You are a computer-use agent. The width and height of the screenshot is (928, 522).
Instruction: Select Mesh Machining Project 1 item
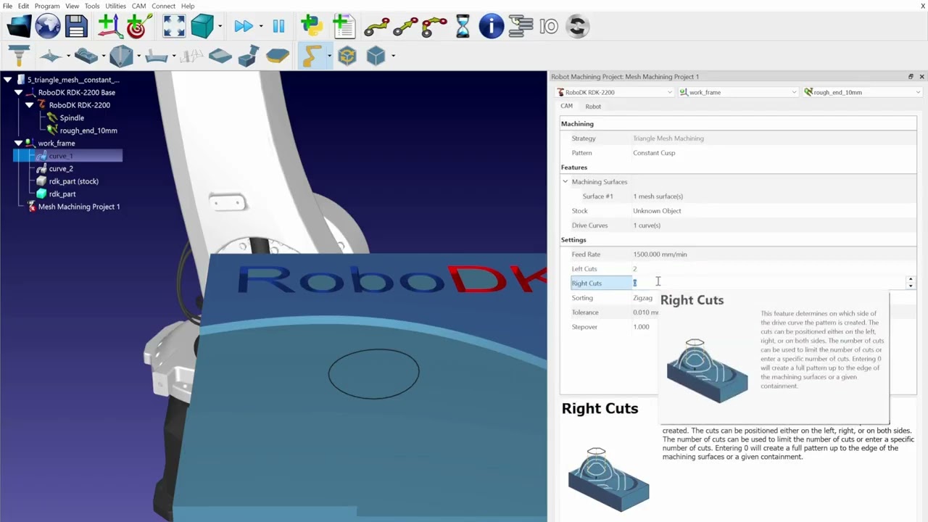coord(79,207)
